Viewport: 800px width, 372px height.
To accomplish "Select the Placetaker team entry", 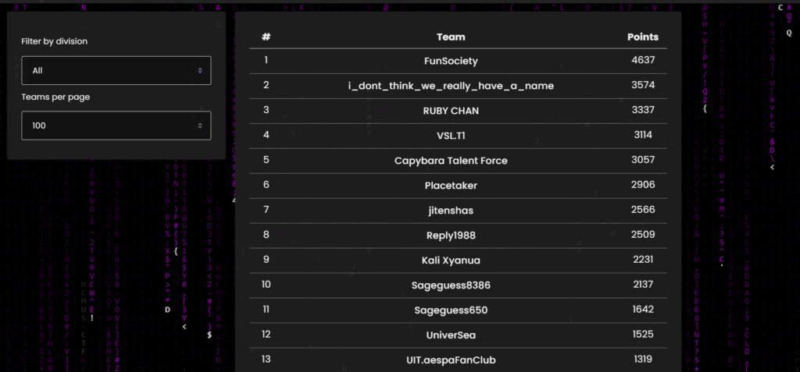I will pos(451,185).
